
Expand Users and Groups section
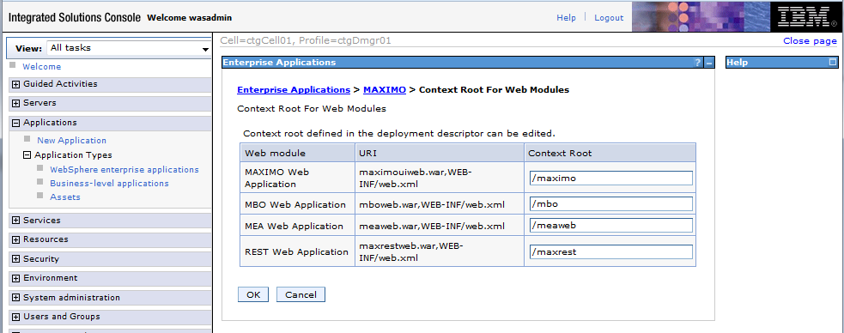click(x=15, y=317)
